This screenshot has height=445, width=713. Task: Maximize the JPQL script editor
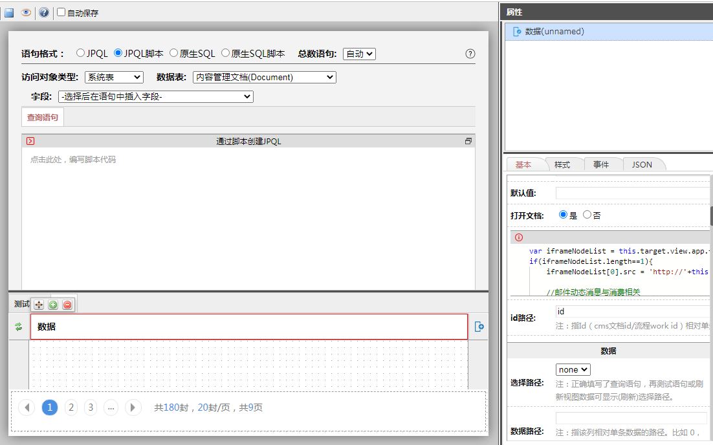[468, 141]
